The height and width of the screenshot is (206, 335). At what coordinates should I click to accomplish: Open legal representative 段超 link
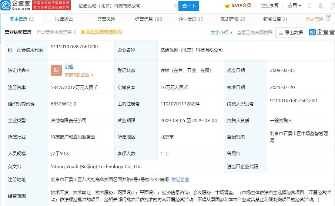(69, 66)
